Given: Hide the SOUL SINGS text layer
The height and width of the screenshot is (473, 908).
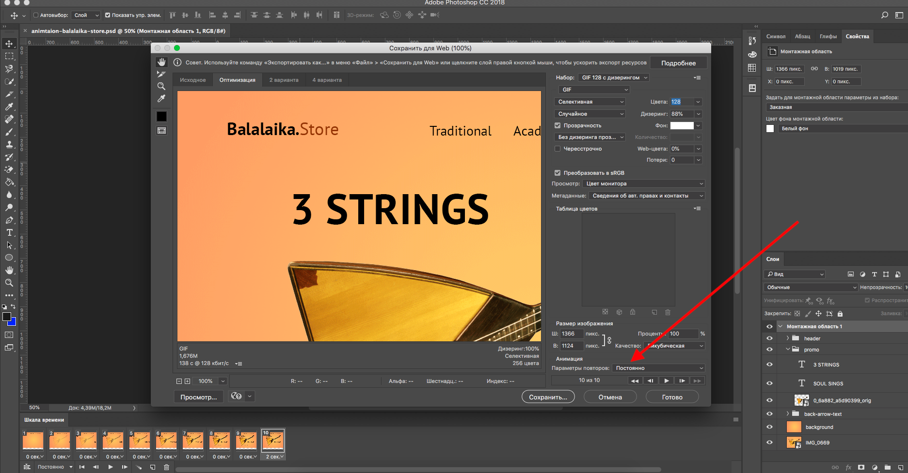Looking at the screenshot, I should click(769, 383).
